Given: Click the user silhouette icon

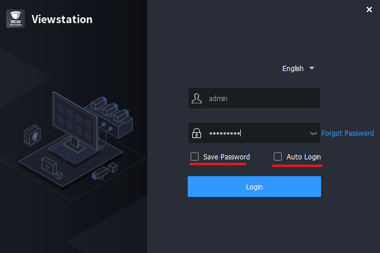Looking at the screenshot, I should click(x=196, y=98).
